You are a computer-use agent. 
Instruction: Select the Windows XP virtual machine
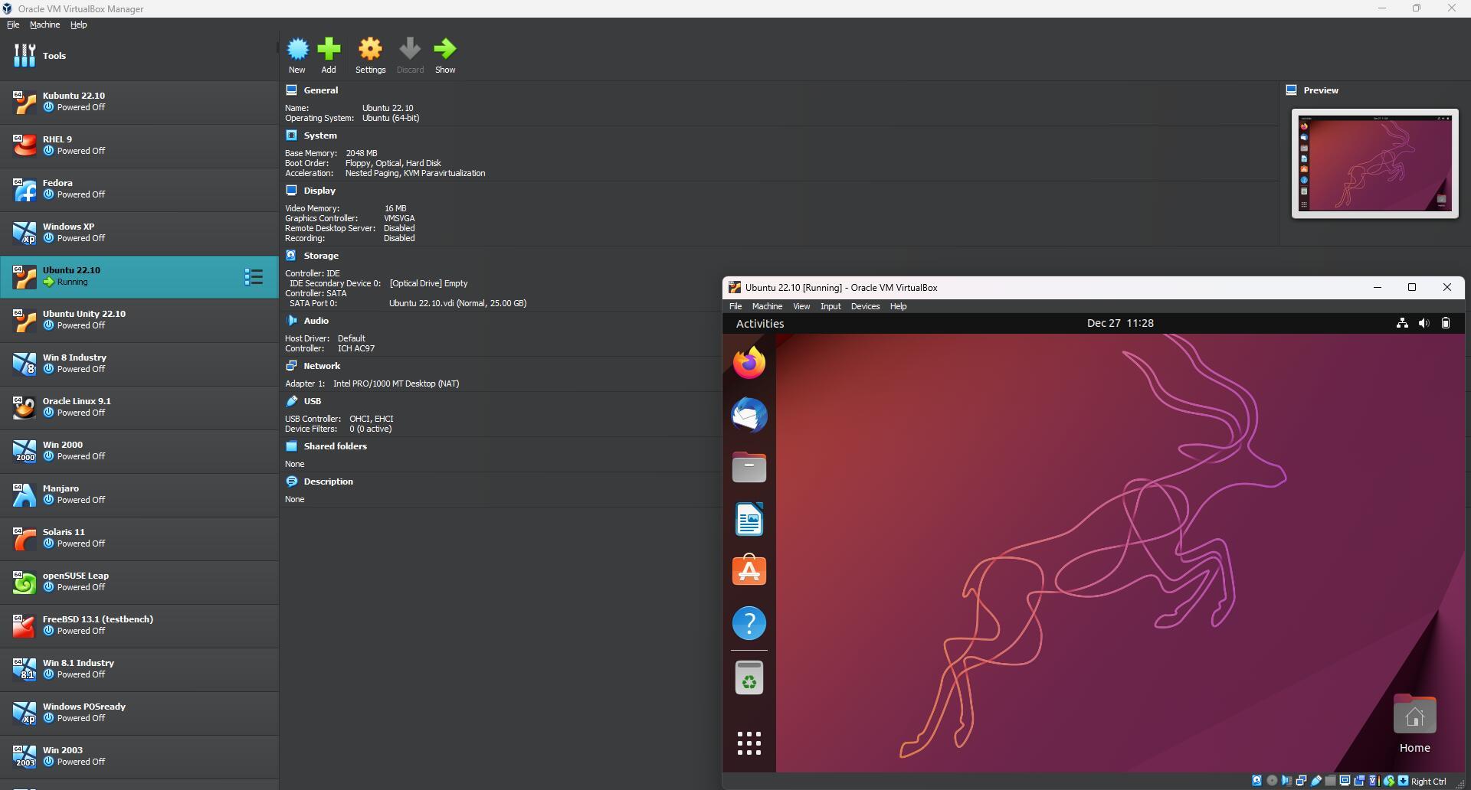tap(139, 233)
